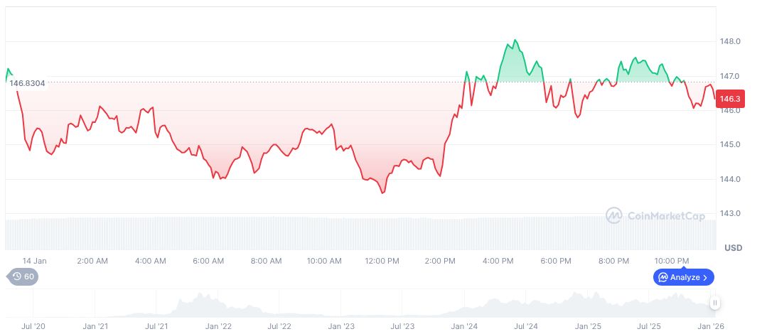This screenshot has height=334, width=762.
Task: Click the history clock icon beside 60
Action: [x=17, y=277]
